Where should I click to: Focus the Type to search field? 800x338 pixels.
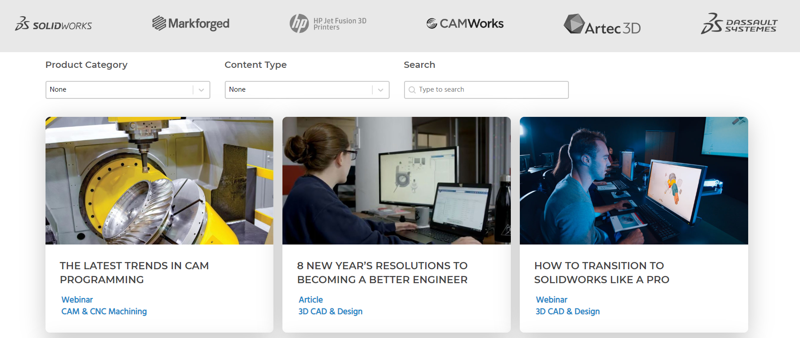486,90
